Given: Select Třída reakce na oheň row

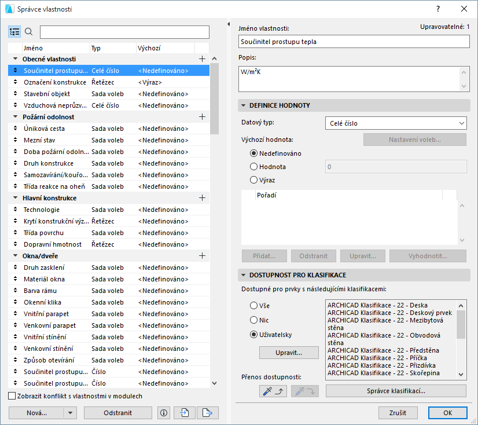Looking at the screenshot, I should tap(109, 186).
